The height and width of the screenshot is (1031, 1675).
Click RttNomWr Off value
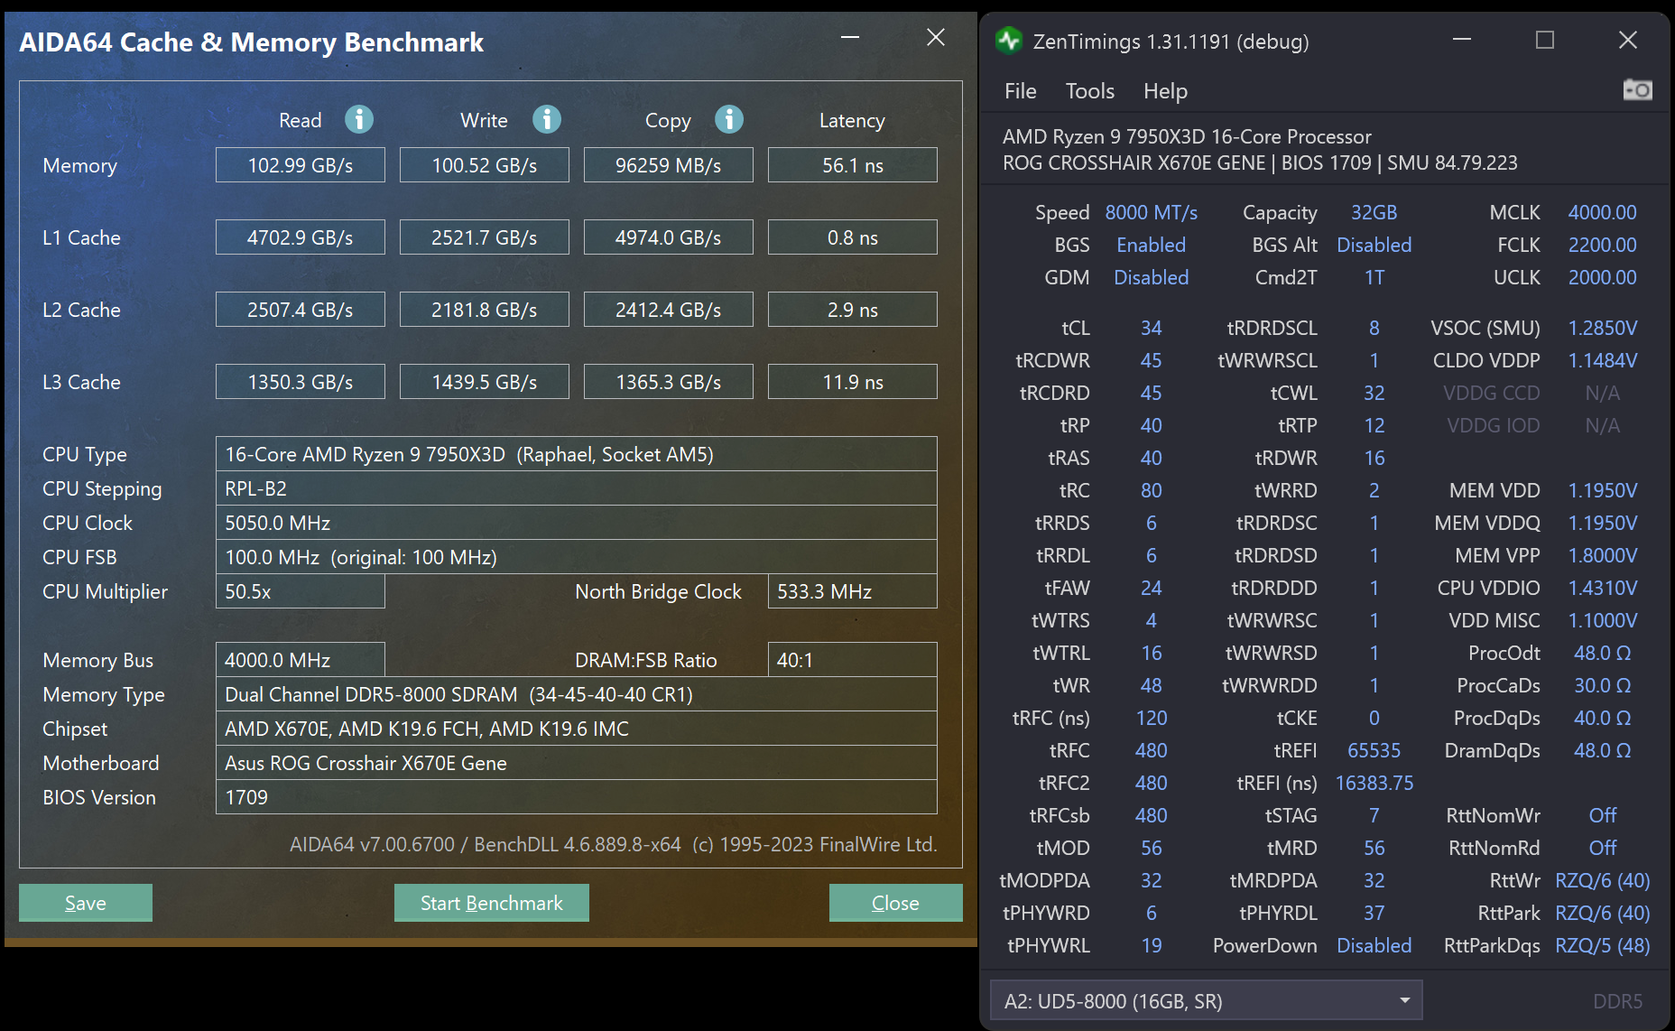1602,815
